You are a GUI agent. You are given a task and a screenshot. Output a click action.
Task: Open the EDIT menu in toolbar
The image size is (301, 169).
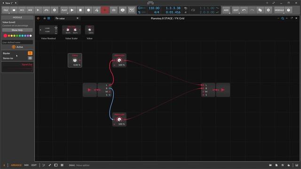[236, 10]
